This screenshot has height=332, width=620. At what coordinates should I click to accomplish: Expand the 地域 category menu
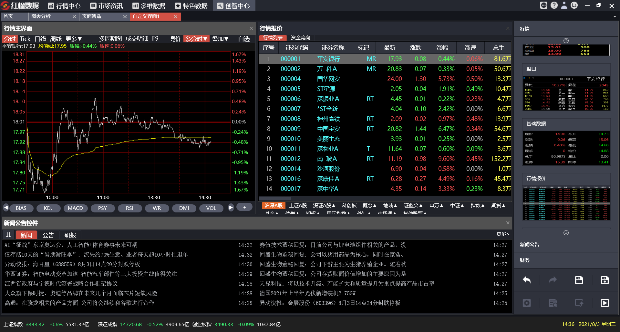tap(390, 205)
